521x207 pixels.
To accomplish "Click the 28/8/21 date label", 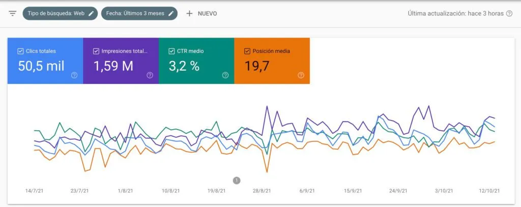I will [262, 191].
